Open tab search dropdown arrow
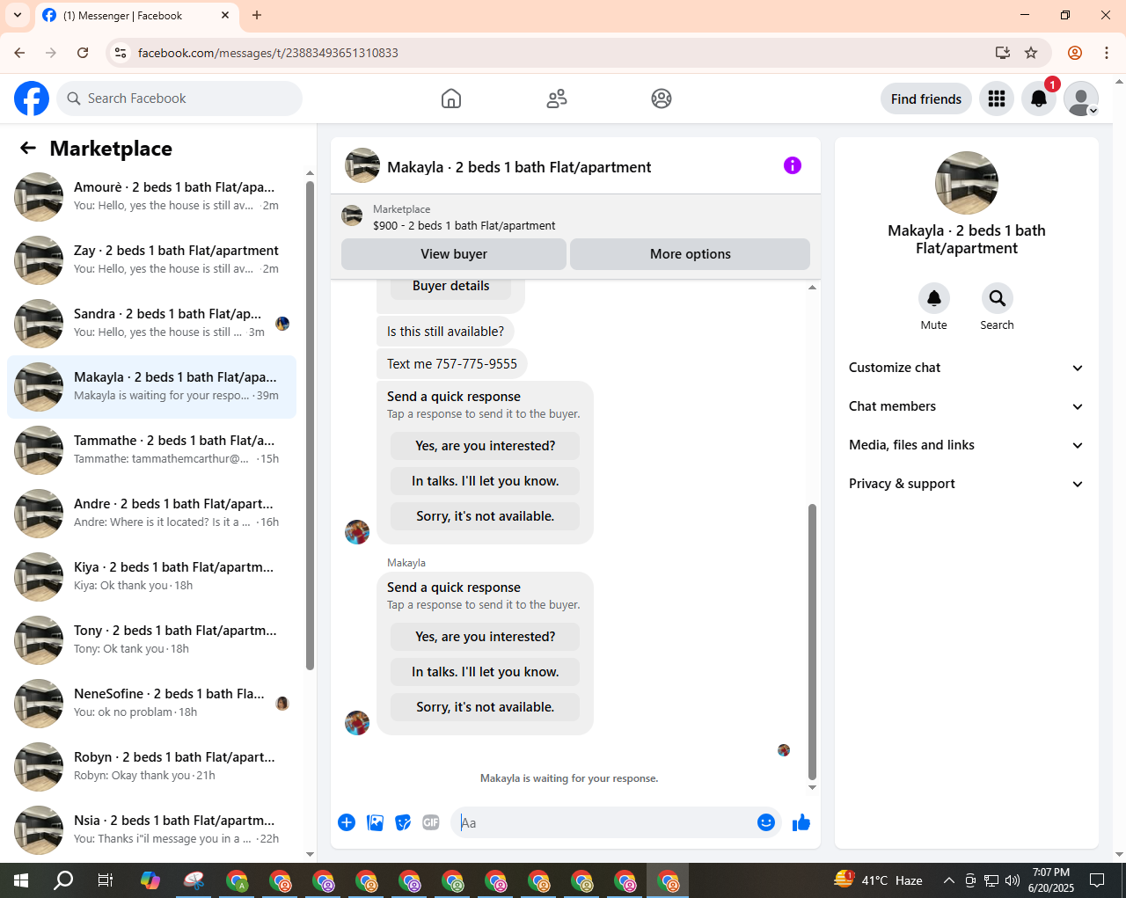 click(x=18, y=15)
